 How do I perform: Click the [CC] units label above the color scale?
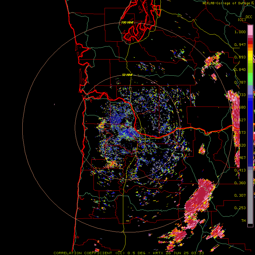pos(242,20)
